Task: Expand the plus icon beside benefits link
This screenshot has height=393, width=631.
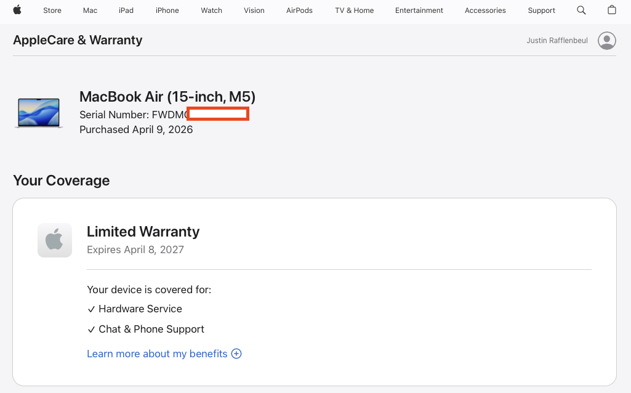Action: (236, 354)
